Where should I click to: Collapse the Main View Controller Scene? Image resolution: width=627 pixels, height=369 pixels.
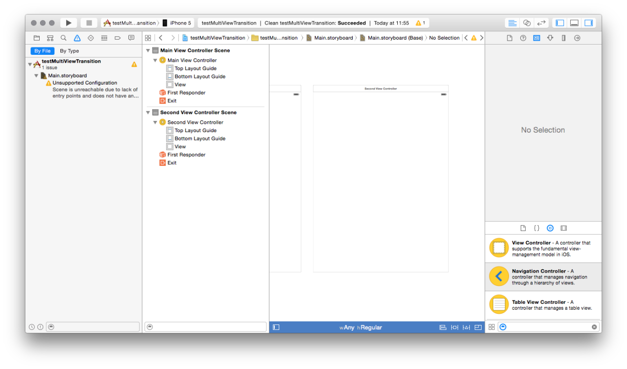tap(148, 50)
